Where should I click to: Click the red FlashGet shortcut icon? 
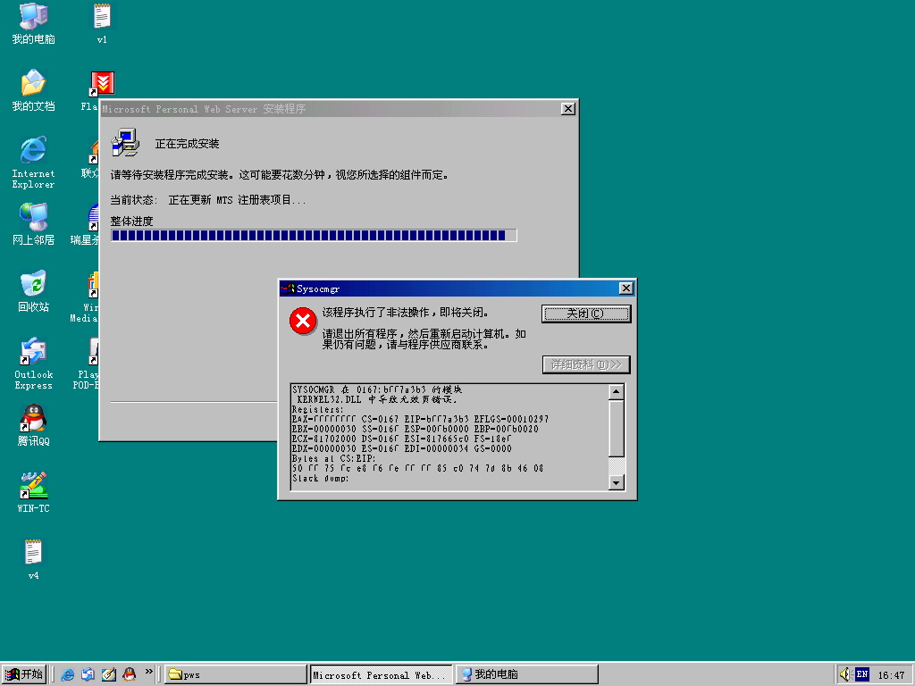point(103,83)
